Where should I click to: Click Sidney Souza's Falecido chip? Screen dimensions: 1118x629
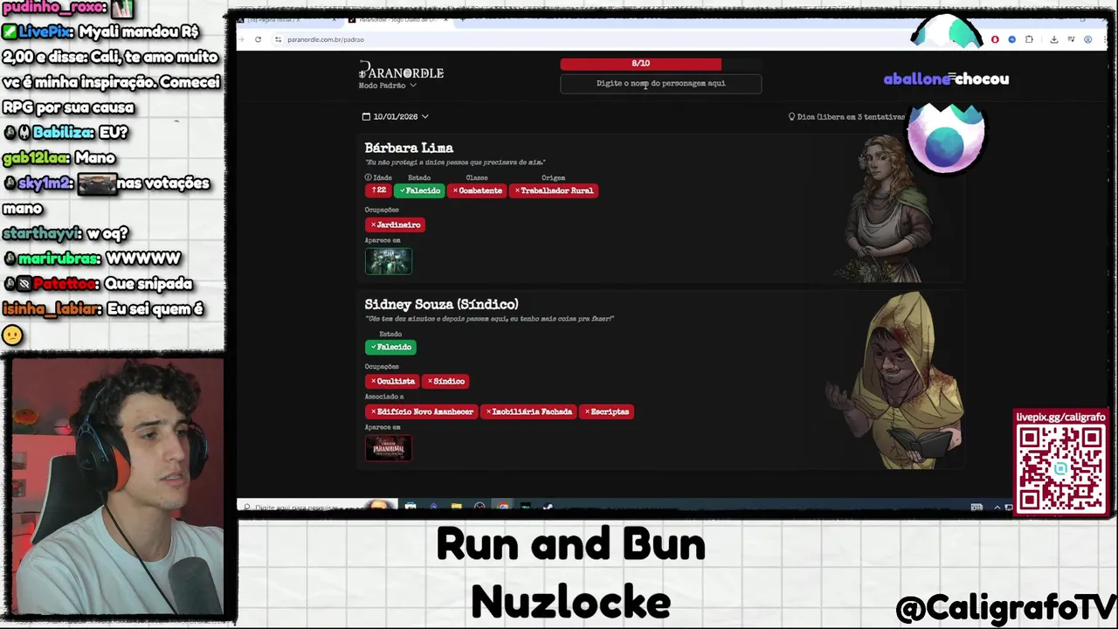[390, 347]
